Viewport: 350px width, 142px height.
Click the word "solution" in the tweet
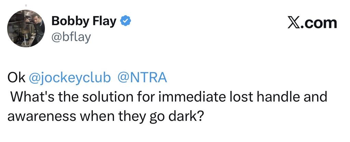pyautogui.click(x=104, y=97)
